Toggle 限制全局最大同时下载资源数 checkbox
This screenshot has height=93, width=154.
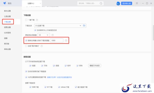coord(26,40)
